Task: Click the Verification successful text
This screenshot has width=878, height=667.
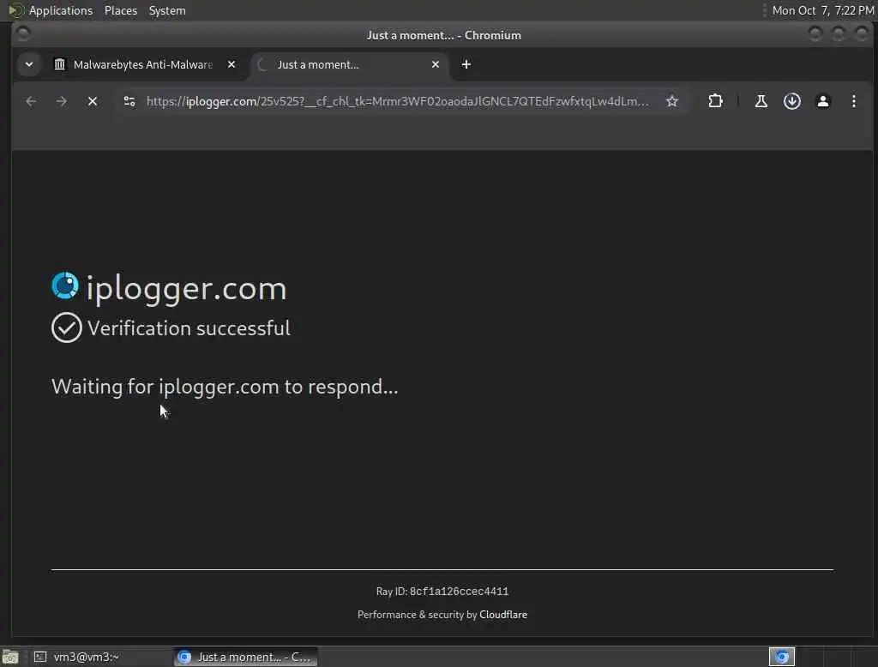Action: click(x=189, y=328)
